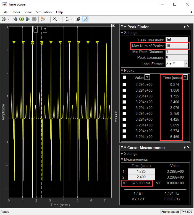Click the Step Back toolbar icon
Screen dimensions: 194x215
[15, 19]
